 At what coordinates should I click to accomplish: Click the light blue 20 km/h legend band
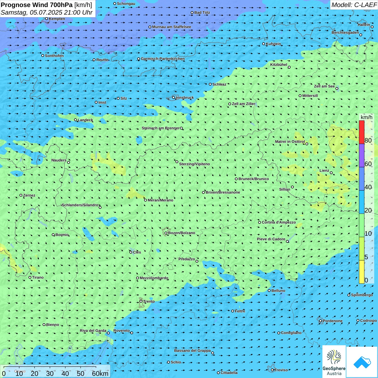[x=362, y=202]
